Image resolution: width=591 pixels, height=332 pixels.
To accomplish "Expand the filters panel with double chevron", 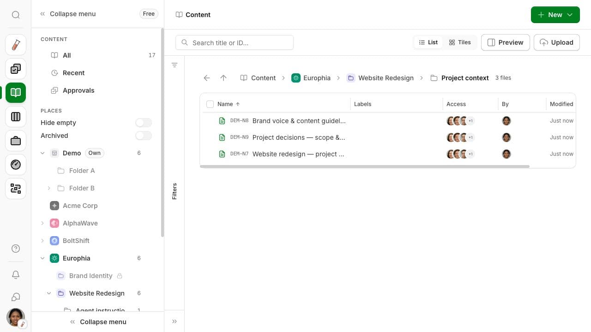I will (175, 321).
